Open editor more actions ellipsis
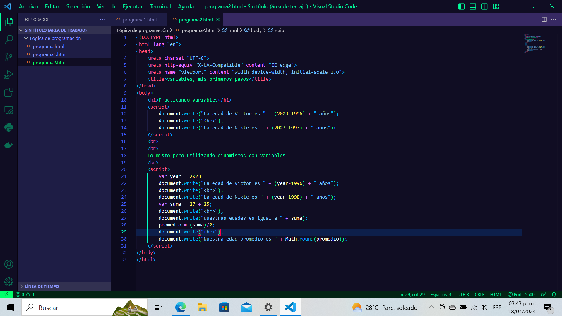 [x=554, y=20]
